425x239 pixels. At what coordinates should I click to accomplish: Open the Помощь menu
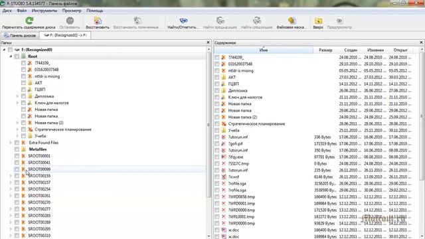coord(94,11)
